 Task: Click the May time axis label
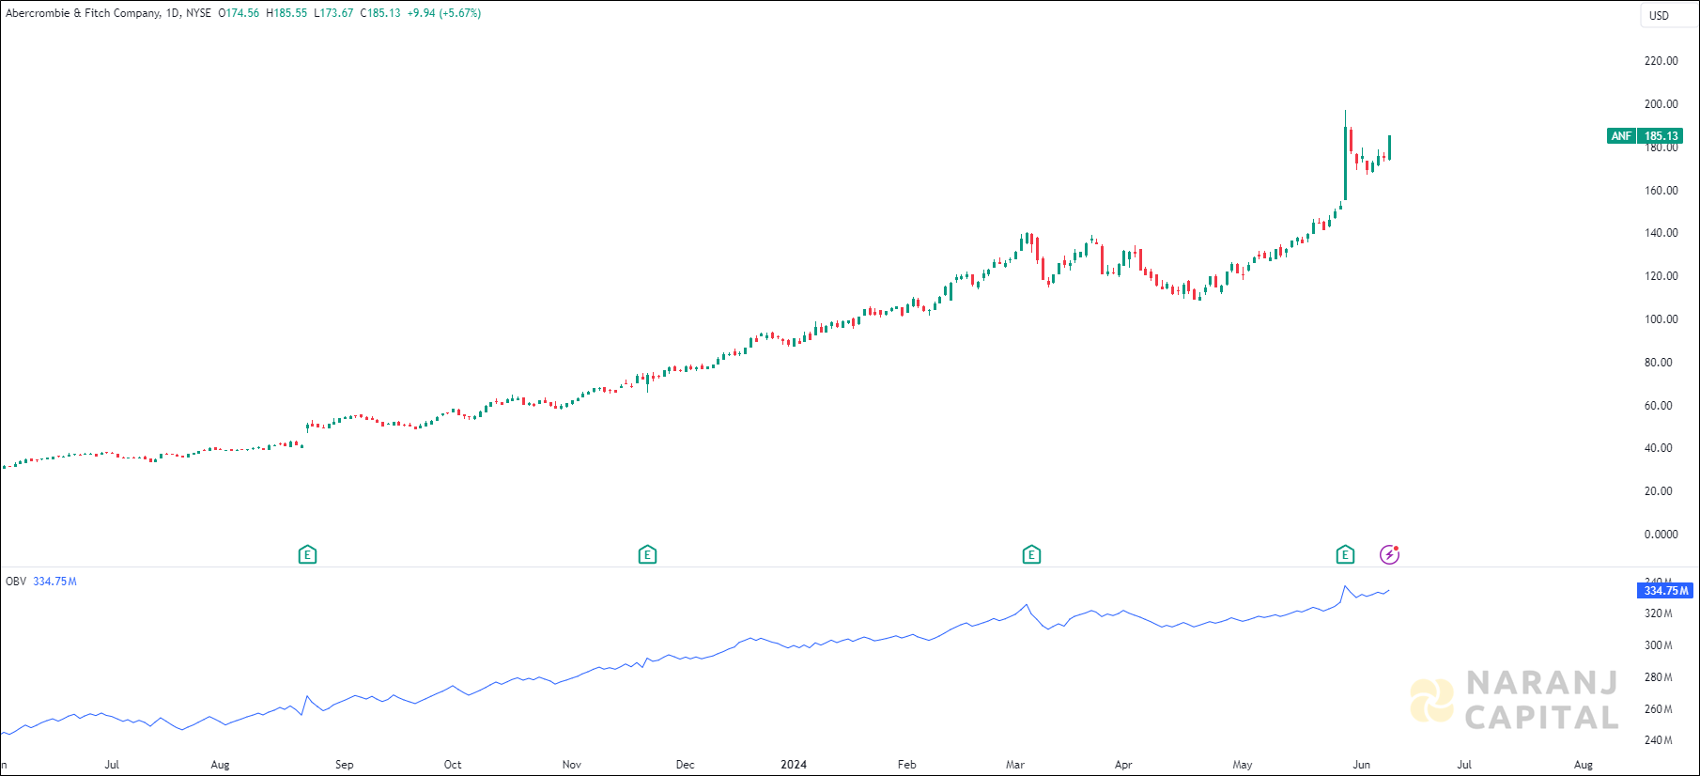(x=1243, y=765)
